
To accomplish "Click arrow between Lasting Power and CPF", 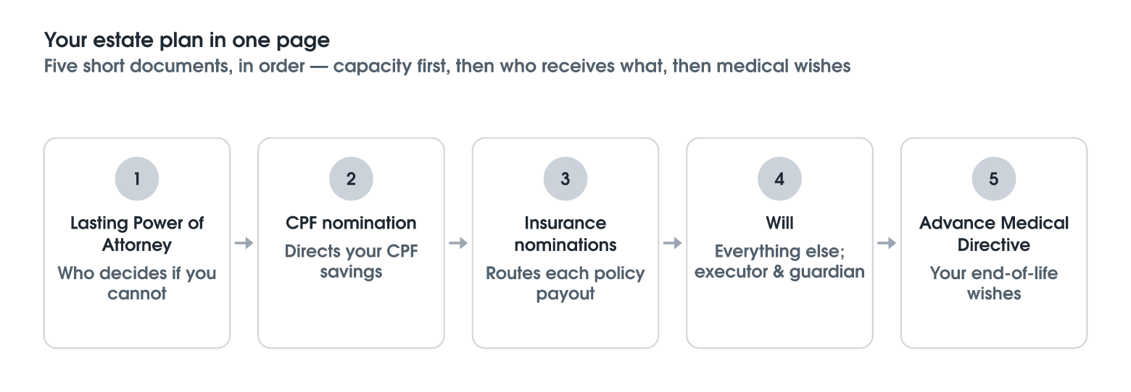I will (x=244, y=243).
